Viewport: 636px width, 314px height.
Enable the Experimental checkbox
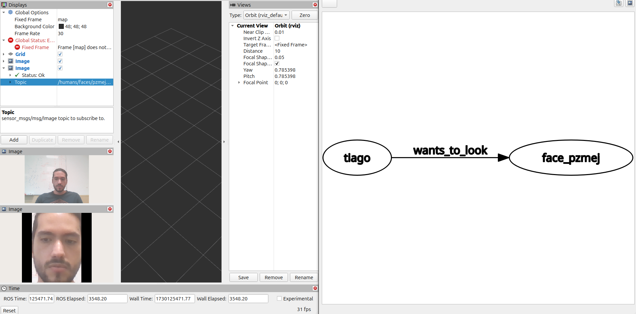coord(279,298)
